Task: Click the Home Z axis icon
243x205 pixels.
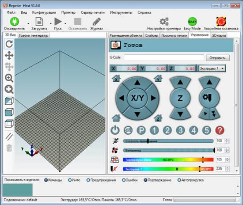Action: pyautogui.click(x=158, y=118)
